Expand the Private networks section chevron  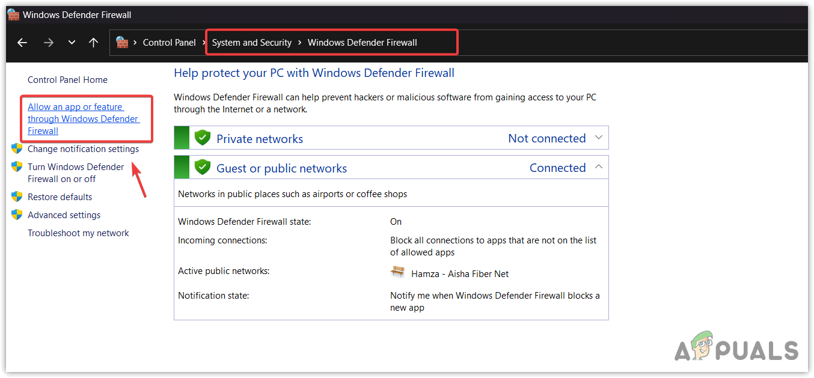(x=598, y=138)
